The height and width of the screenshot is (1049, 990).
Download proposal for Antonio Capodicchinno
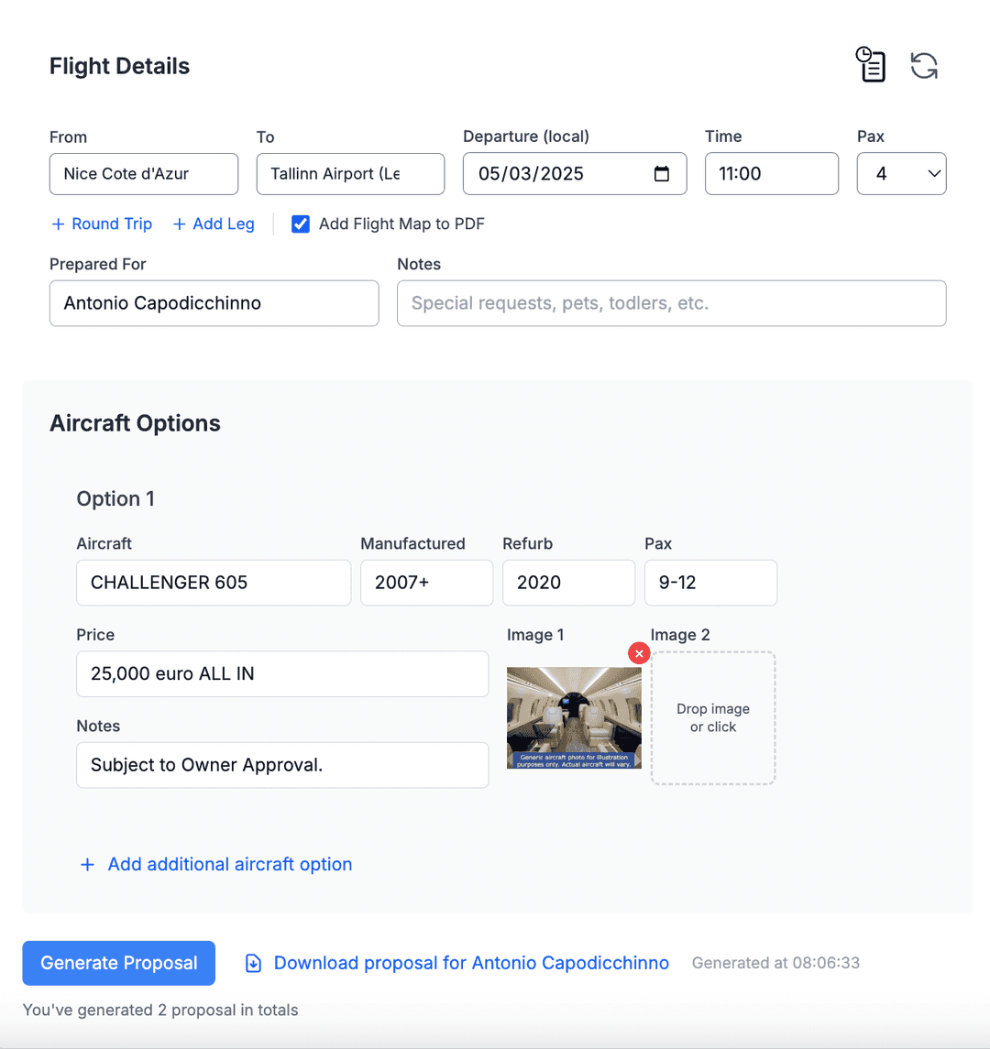471,963
